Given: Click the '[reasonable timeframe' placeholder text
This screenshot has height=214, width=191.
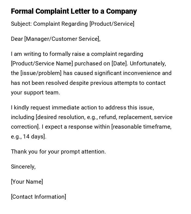Looking at the screenshot, I should coord(141,127).
